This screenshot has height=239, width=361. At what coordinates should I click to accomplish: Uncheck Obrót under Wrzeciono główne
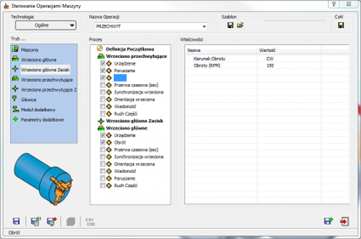tap(103, 142)
